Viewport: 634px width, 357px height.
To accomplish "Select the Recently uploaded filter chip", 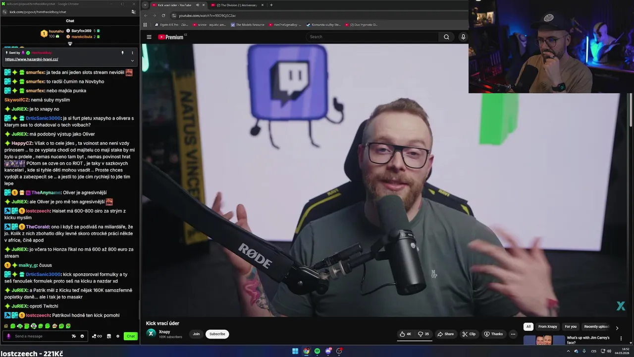I will point(596,327).
